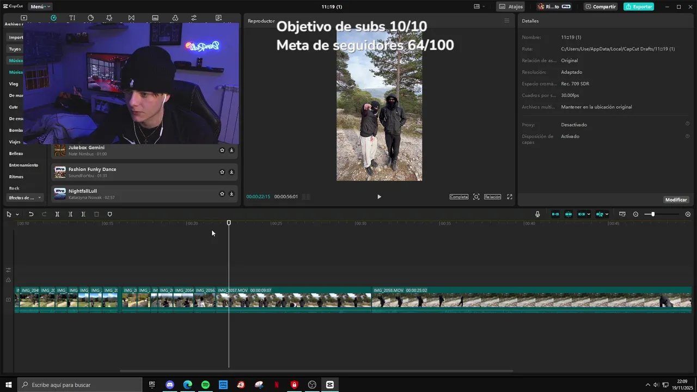Click the Undo arrow in timeline toolbar

[31, 215]
